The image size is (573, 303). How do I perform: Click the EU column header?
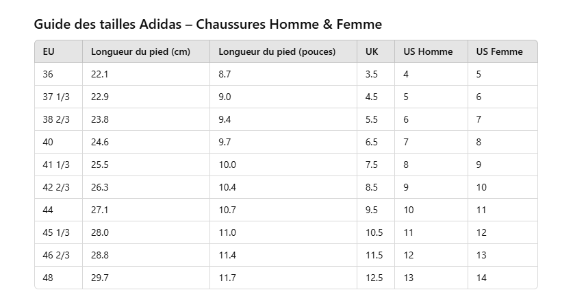49,51
